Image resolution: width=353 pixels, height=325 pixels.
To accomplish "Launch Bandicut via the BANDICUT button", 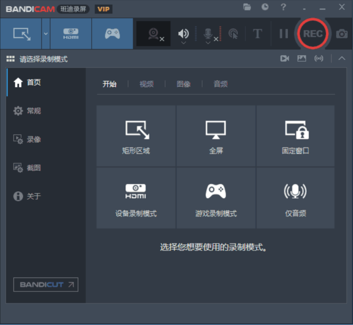I will (x=45, y=285).
